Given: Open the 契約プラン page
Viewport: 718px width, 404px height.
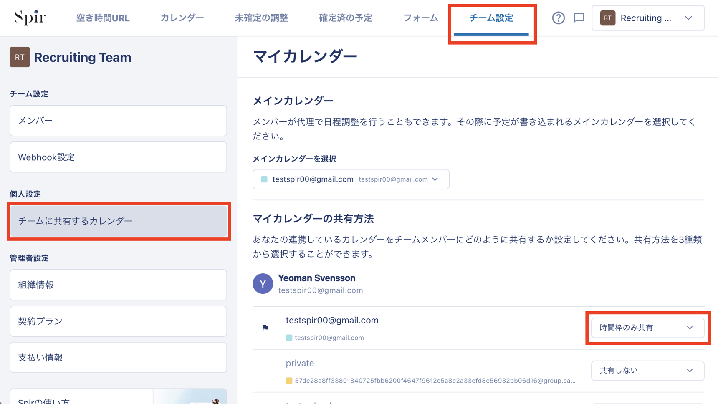Looking at the screenshot, I should pyautogui.click(x=118, y=321).
